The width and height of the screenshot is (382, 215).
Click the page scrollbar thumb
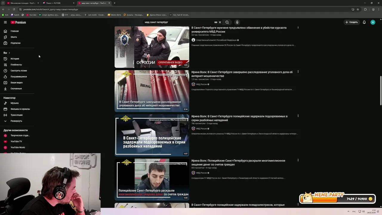pyautogui.click(x=381, y=90)
